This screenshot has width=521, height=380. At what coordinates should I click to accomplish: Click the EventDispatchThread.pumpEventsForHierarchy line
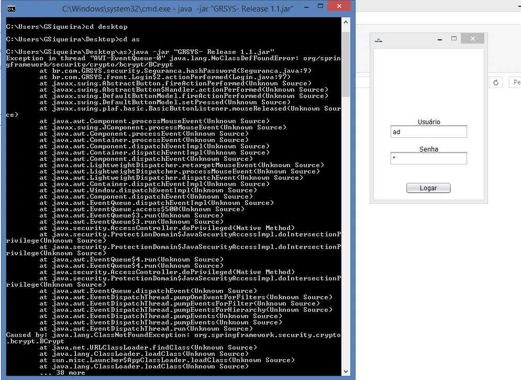click(186, 310)
